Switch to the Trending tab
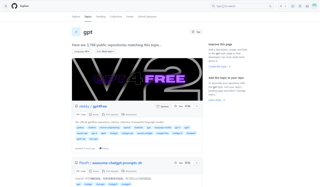 pyautogui.click(x=101, y=17)
